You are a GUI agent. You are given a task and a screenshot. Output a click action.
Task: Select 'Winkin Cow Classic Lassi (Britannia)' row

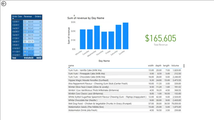(x=125, y=94)
